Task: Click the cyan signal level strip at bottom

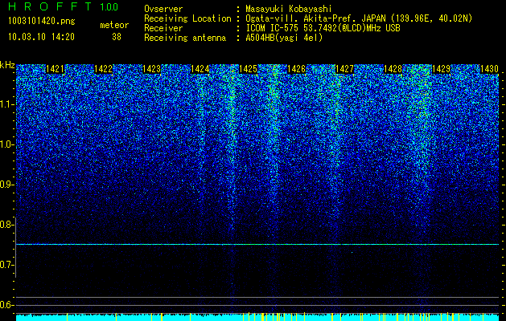Action: click(257, 317)
